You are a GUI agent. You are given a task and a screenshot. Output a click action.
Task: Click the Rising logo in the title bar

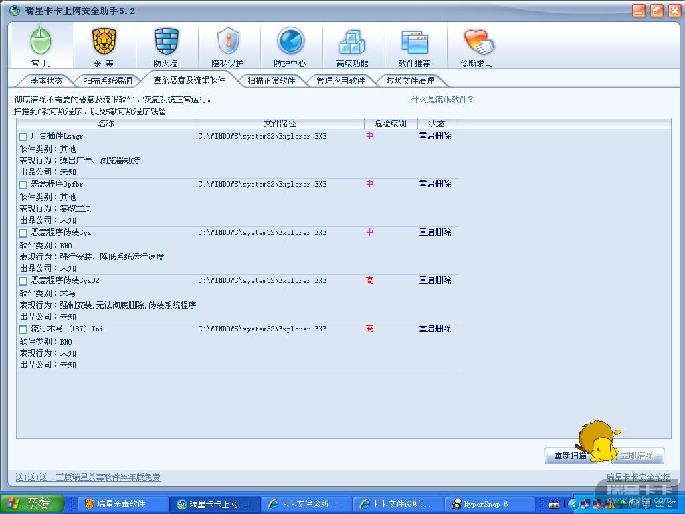click(x=15, y=11)
